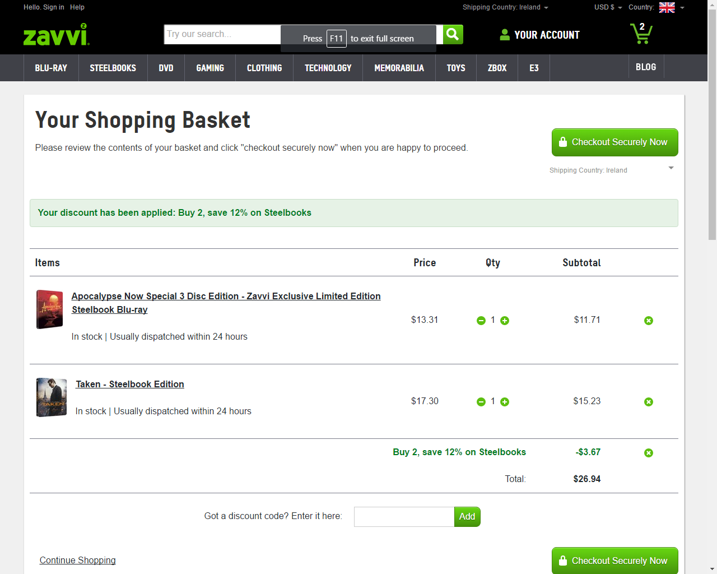The height and width of the screenshot is (574, 717).
Task: Click the page vertical scrollbar thumb
Action: pyautogui.click(x=712, y=124)
